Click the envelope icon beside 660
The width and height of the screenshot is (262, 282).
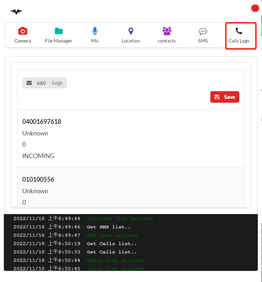click(29, 83)
